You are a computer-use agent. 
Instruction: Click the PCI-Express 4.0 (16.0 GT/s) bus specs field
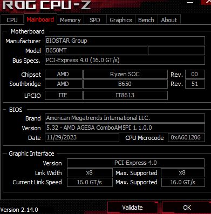[125, 60]
